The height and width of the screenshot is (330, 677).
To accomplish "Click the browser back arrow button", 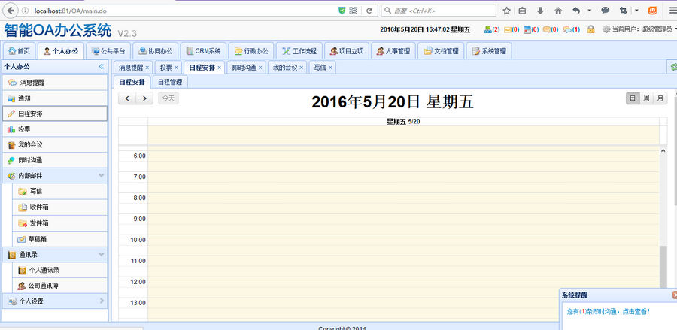I will click(10, 11).
